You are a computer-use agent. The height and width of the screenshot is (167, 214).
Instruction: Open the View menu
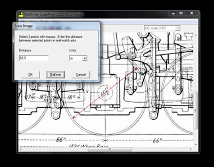pyautogui.click(x=33, y=21)
